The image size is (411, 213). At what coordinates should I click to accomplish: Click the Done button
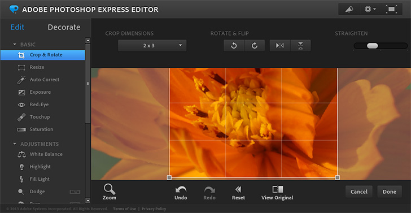coord(390,192)
